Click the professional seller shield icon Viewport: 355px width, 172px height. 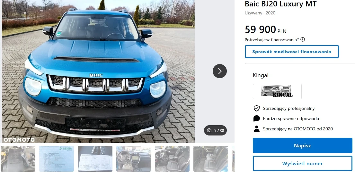256,108
